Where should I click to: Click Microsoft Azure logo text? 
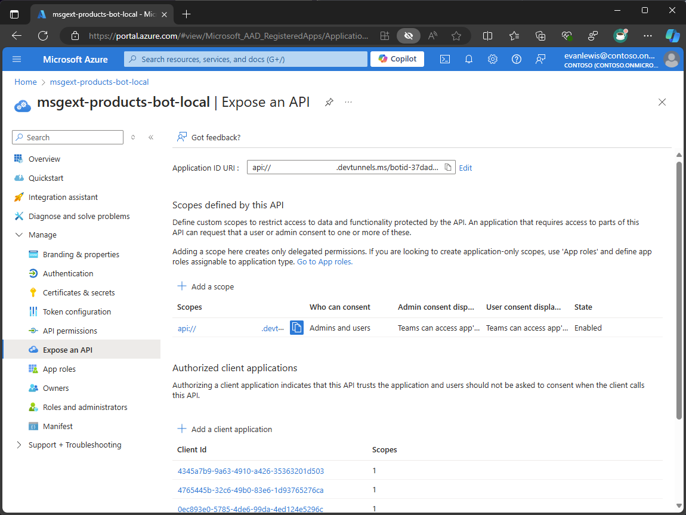pyautogui.click(x=75, y=59)
